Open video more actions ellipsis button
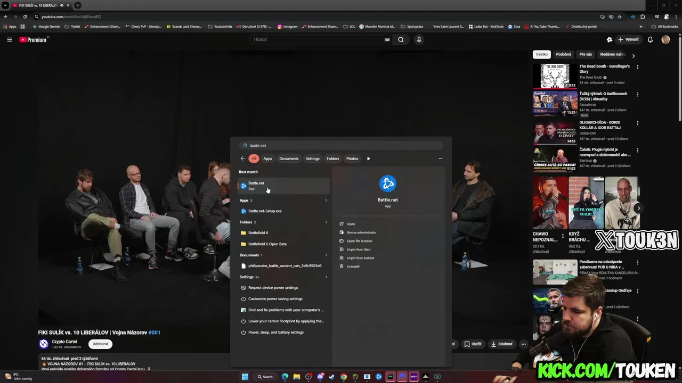Screen dimensions: 682x383 (524, 344)
